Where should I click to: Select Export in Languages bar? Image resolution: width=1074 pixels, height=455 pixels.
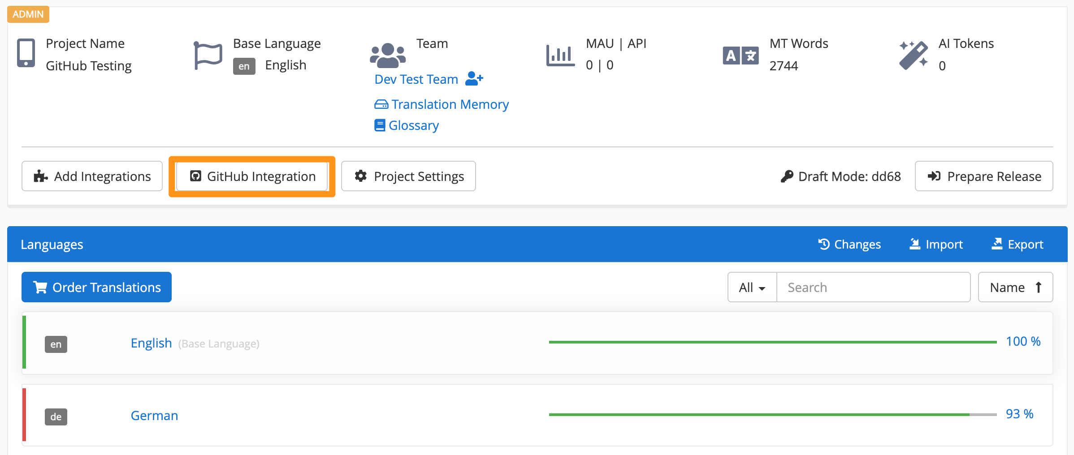point(1018,245)
